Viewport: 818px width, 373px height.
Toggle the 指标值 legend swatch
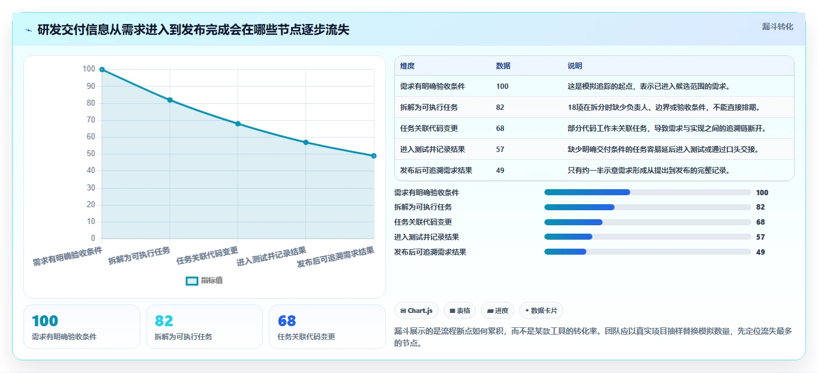click(192, 281)
